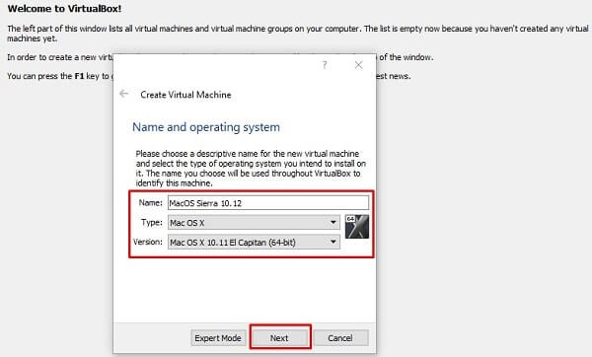This screenshot has height=357, width=592.
Task: Click the Name input field
Action: point(268,203)
